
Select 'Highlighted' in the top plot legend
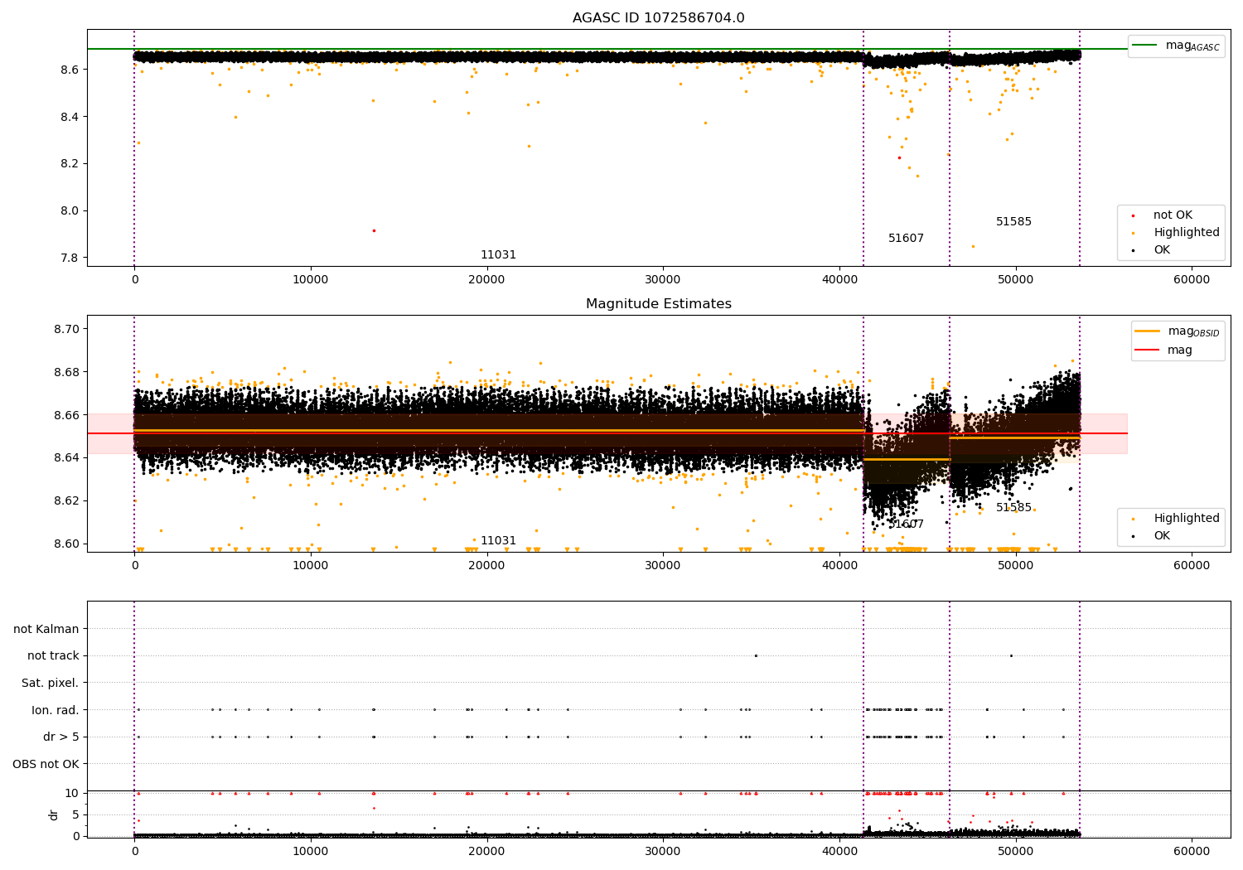tap(1186, 233)
